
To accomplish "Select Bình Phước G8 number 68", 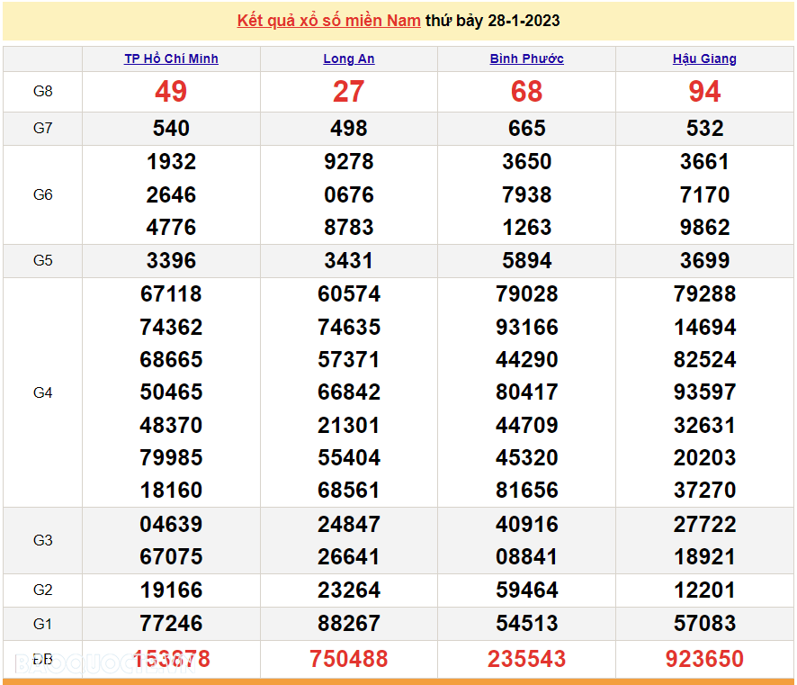I will click(526, 92).
